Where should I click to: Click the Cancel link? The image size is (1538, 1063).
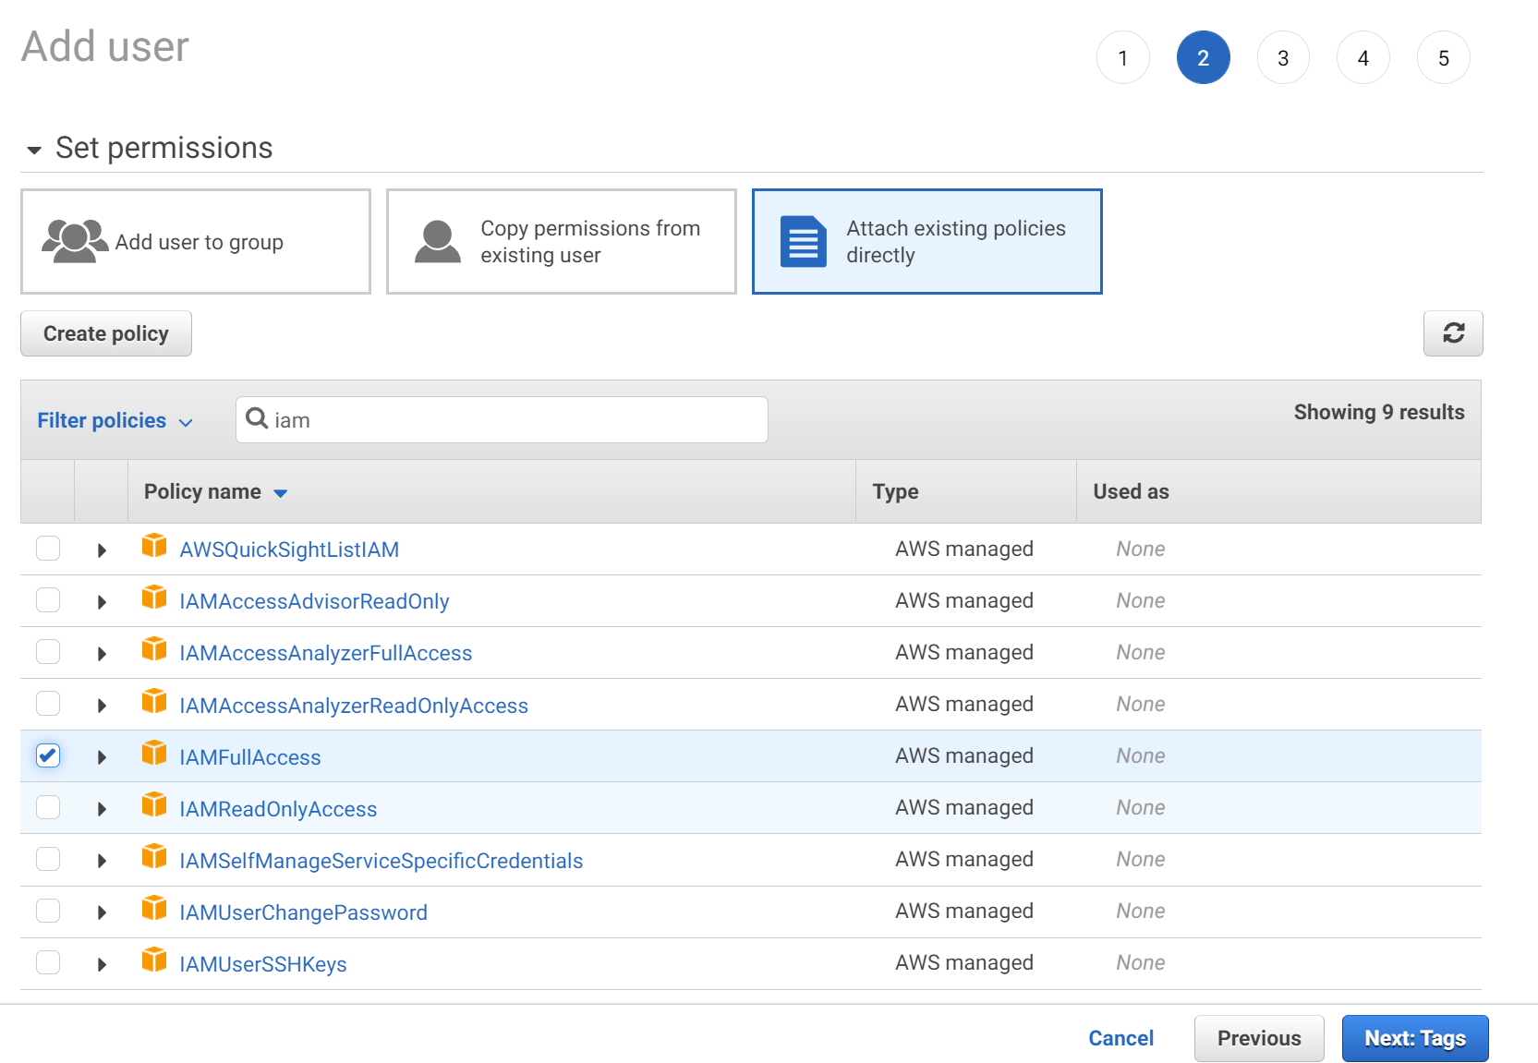pyautogui.click(x=1121, y=1038)
